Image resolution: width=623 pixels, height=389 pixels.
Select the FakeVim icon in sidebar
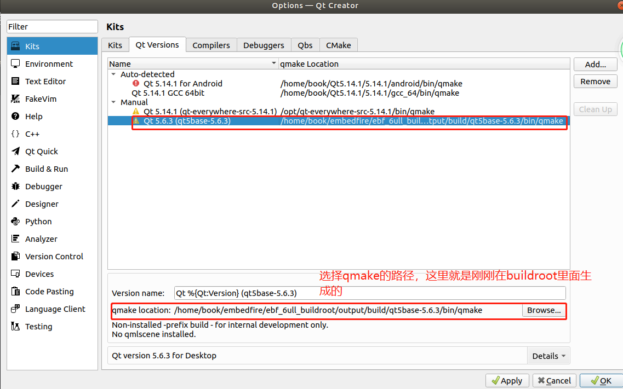coord(15,98)
